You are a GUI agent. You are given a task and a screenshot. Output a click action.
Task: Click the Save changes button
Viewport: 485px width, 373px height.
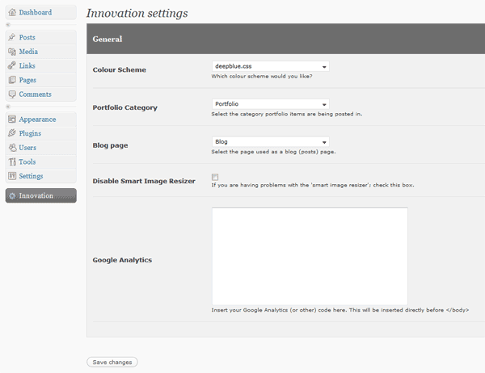(112, 362)
